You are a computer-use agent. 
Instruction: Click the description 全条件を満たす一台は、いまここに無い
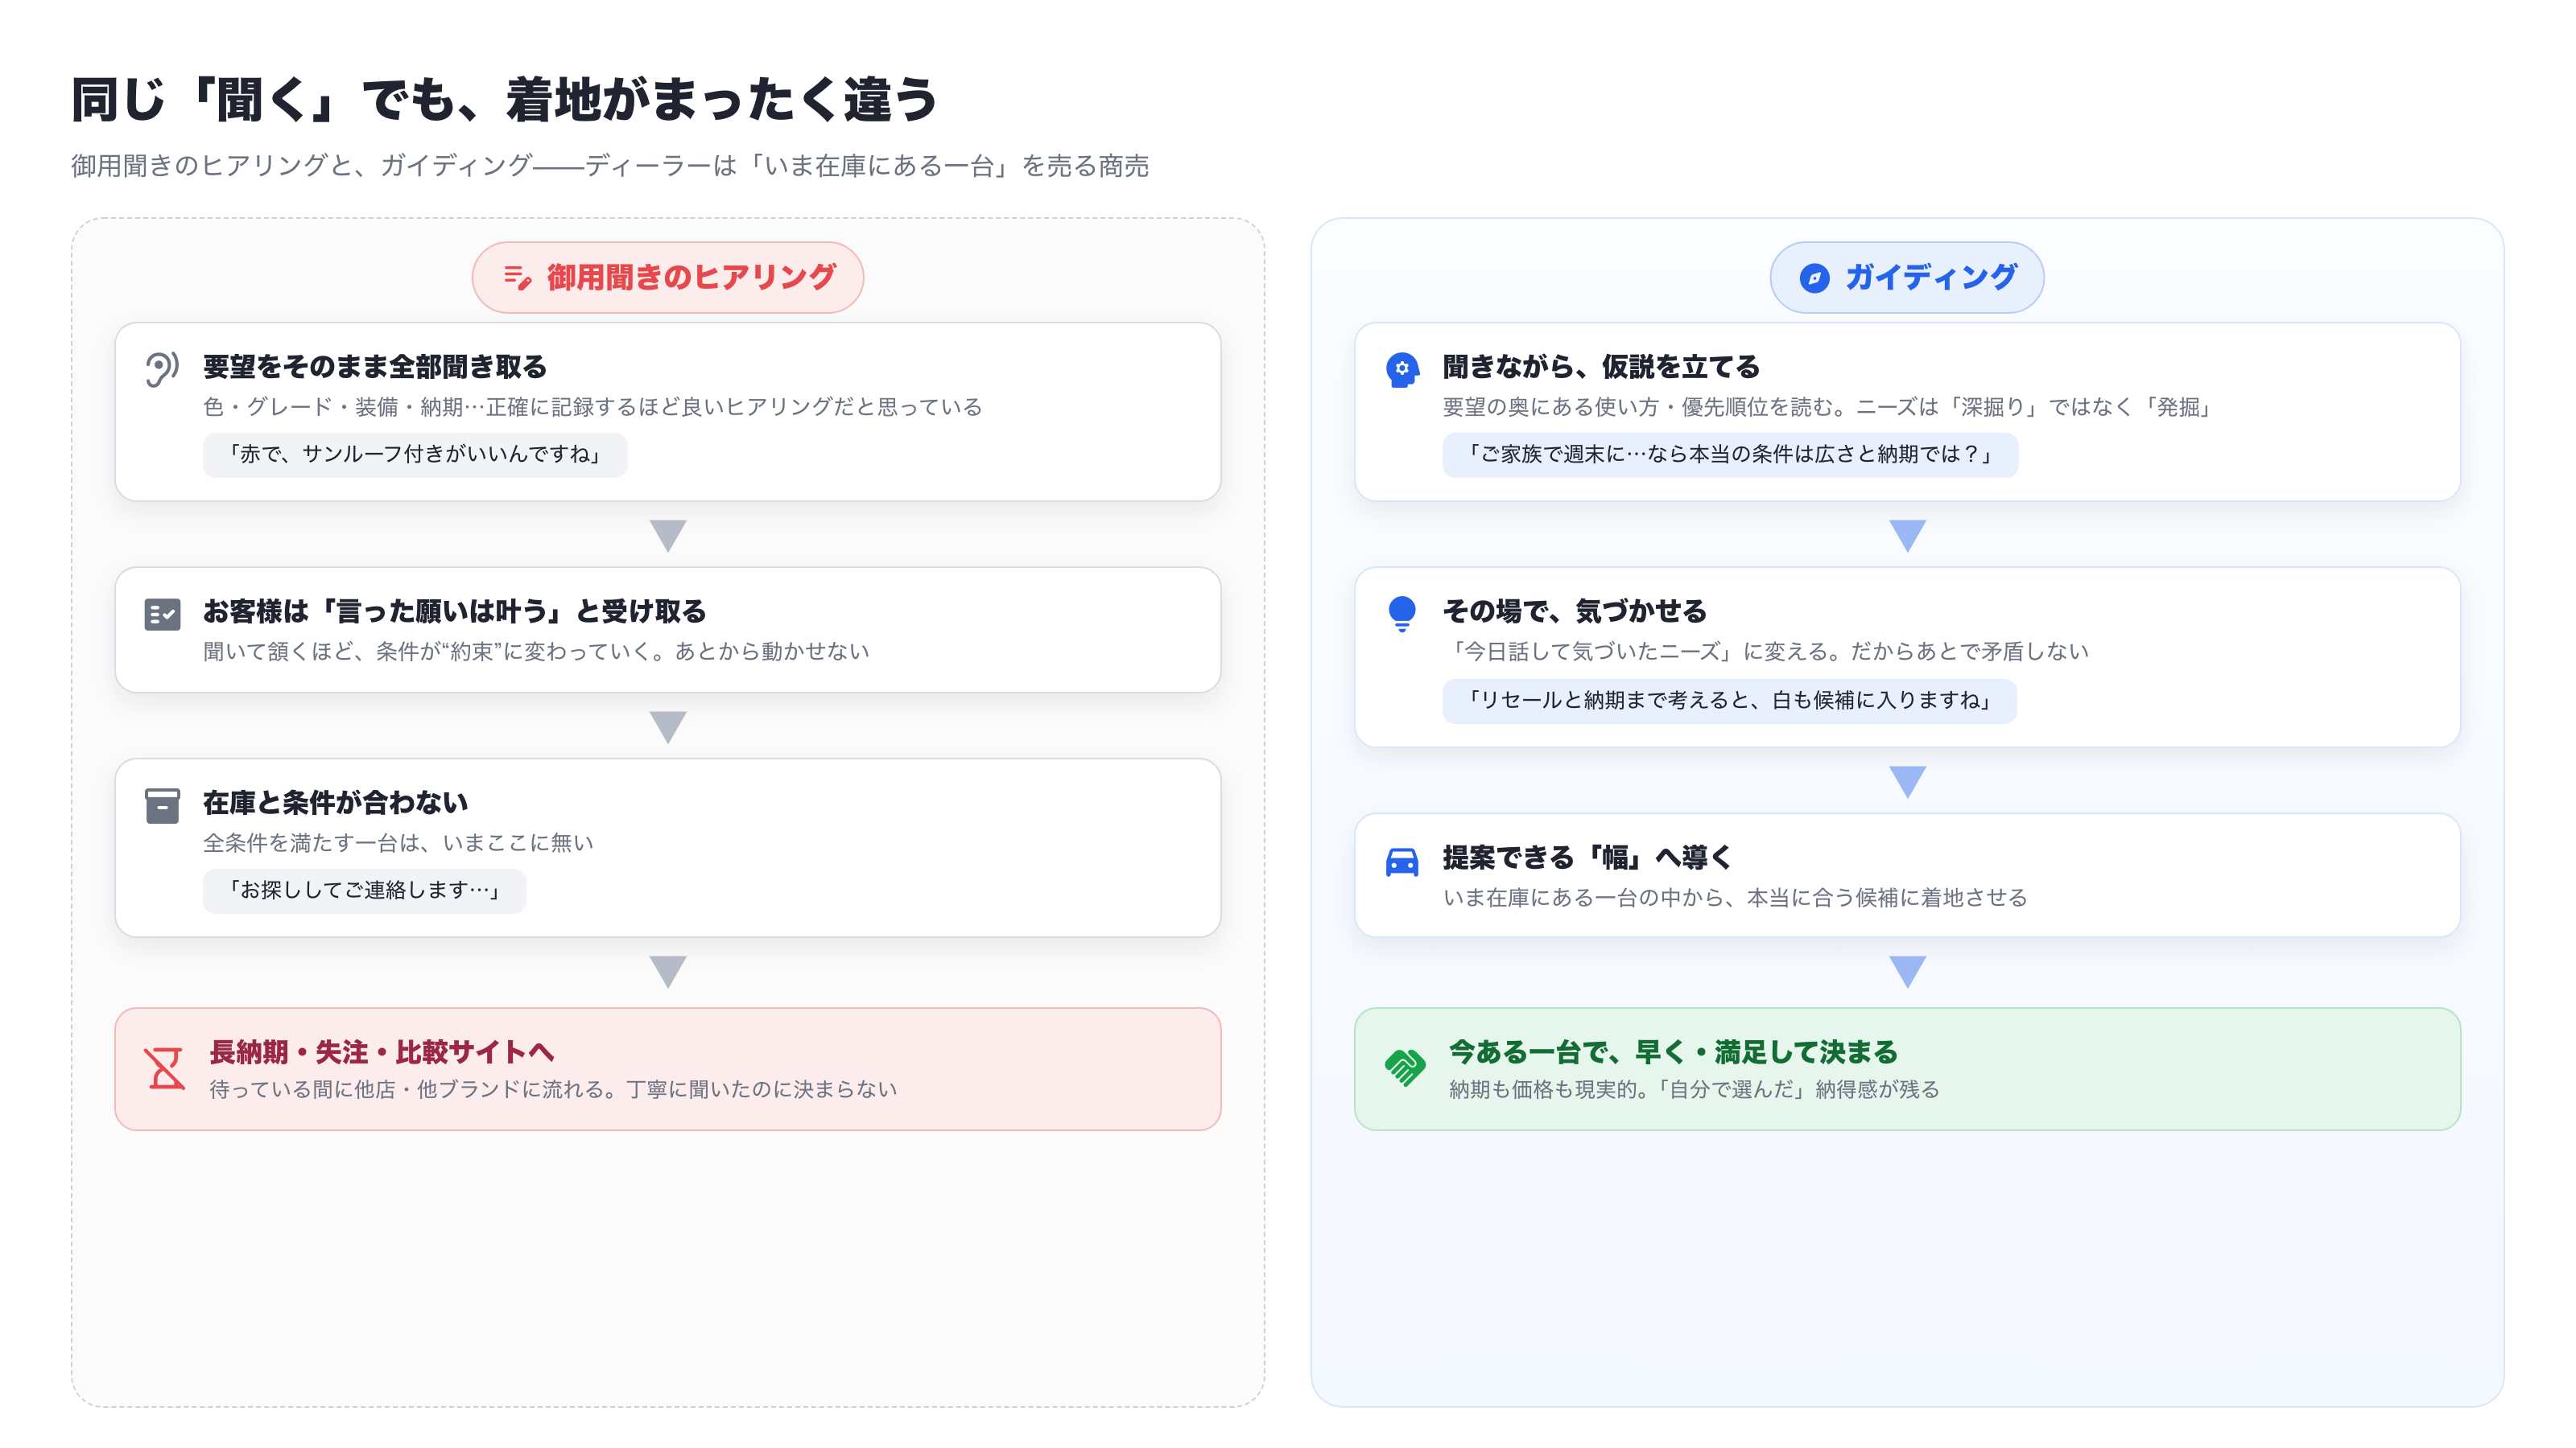(399, 843)
